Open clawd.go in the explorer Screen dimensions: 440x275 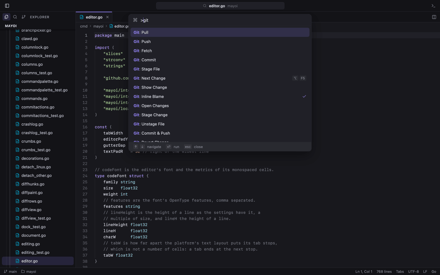(x=38, y=39)
